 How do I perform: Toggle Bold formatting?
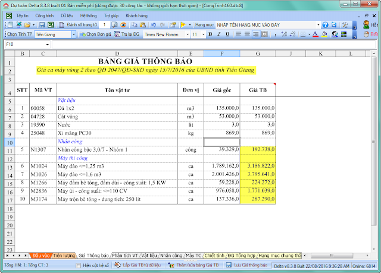pyautogui.click(x=210, y=34)
